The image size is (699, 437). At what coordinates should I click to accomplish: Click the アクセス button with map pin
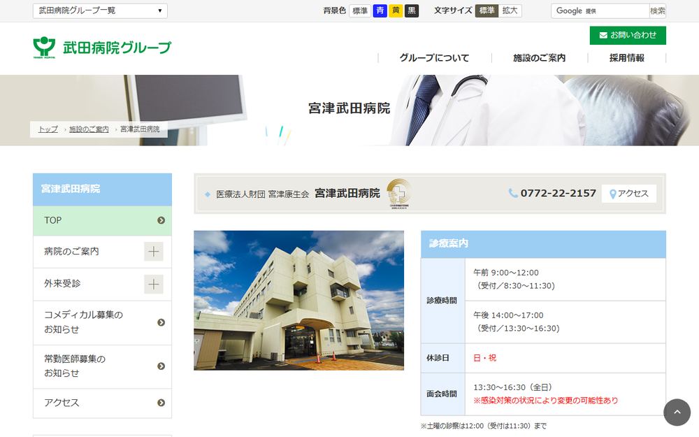click(629, 194)
